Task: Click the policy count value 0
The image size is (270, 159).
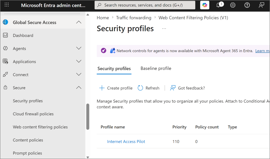Action: pos(196,142)
